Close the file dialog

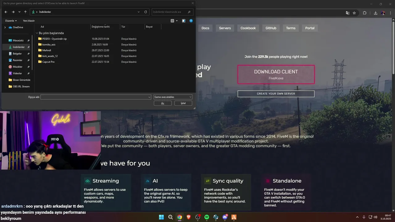[193, 3]
